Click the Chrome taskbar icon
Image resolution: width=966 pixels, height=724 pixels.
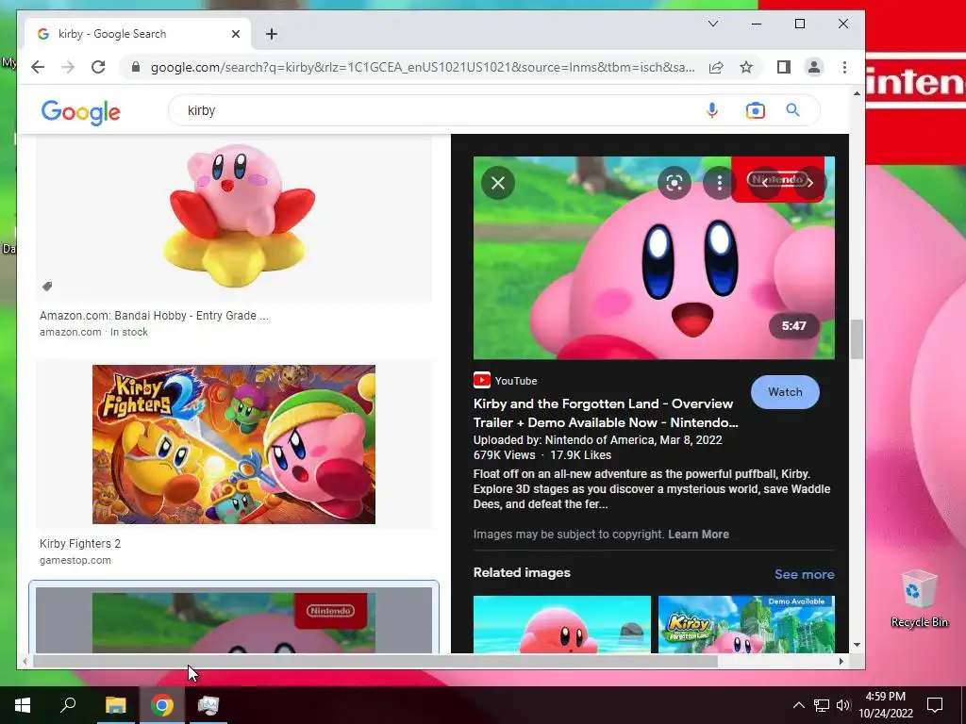[162, 705]
